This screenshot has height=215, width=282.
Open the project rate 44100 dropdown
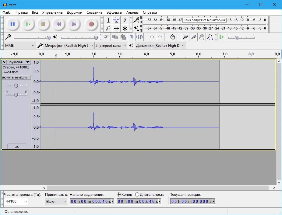click(16, 201)
